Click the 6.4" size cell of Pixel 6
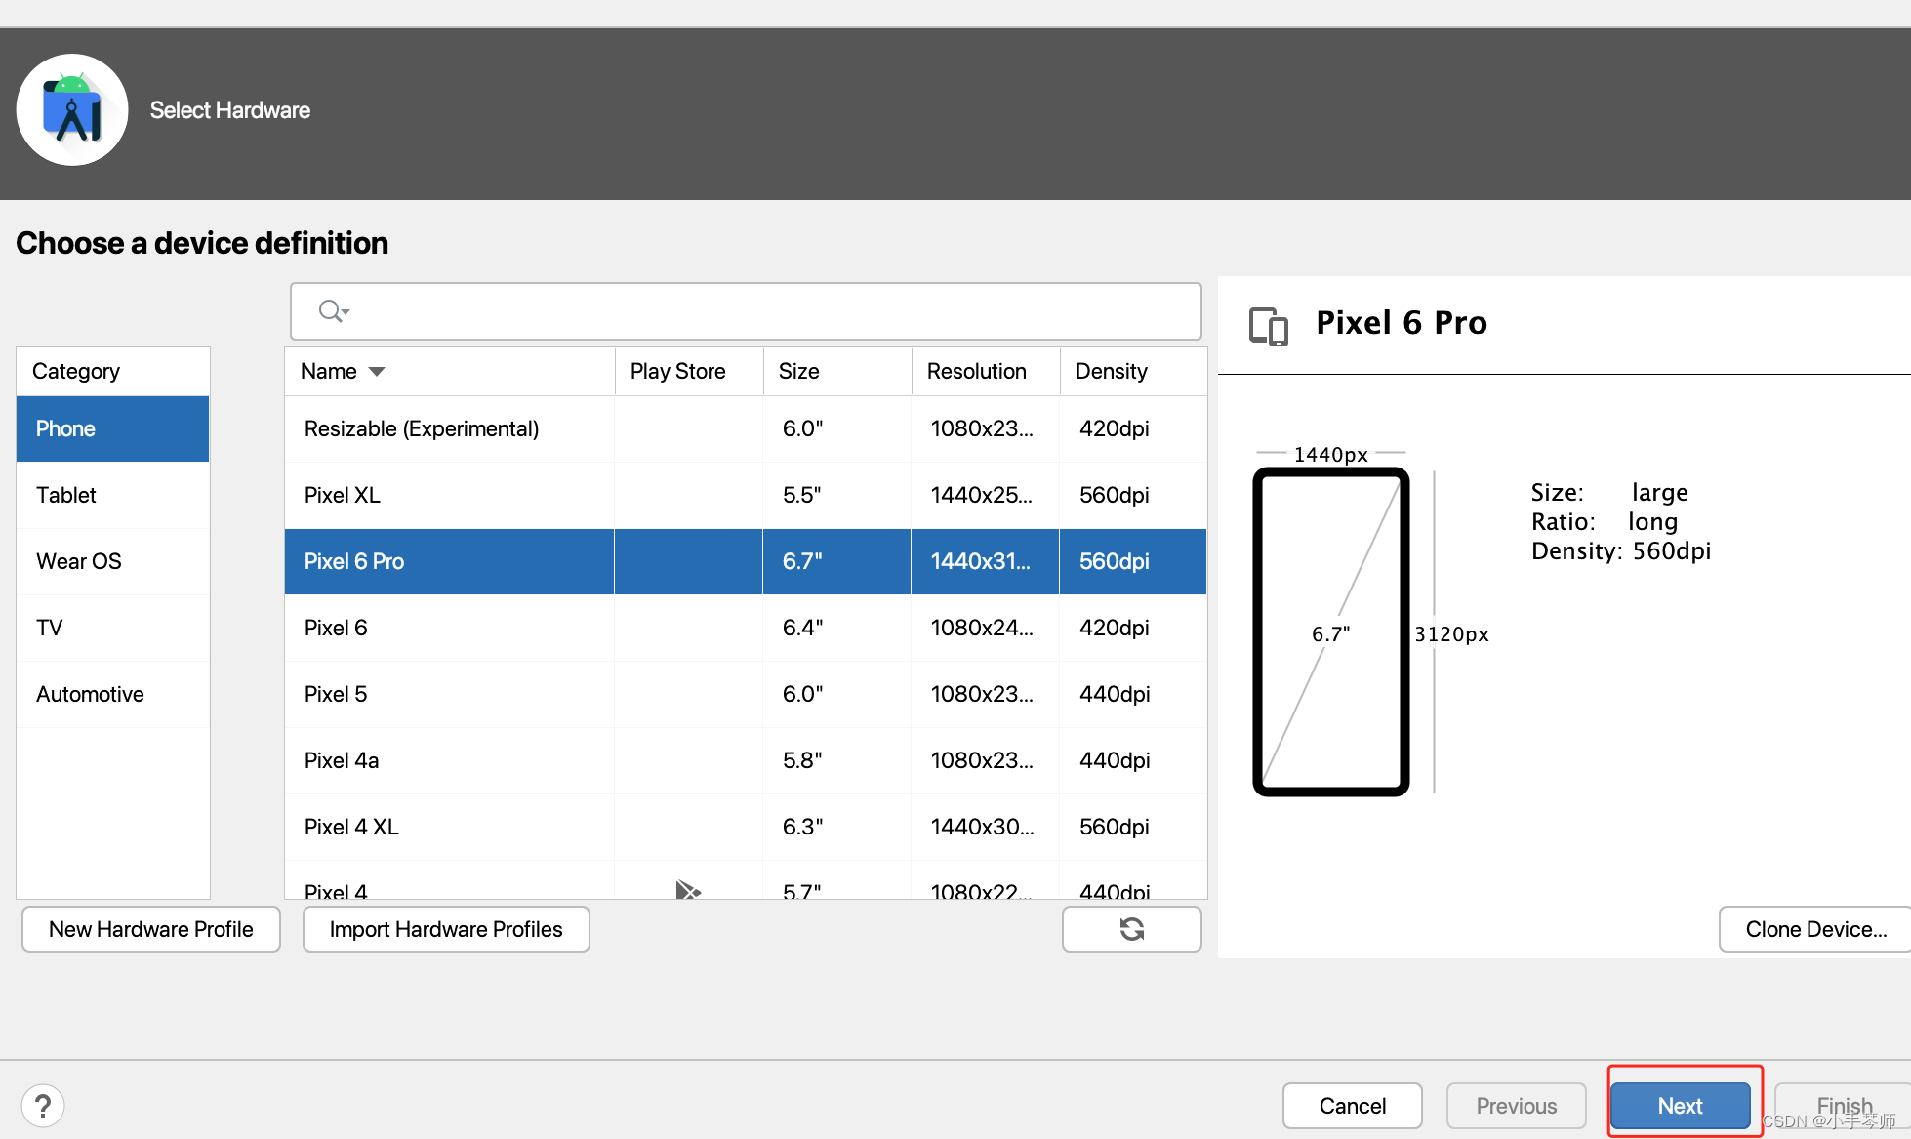Viewport: 1911px width, 1139px height. tap(837, 628)
